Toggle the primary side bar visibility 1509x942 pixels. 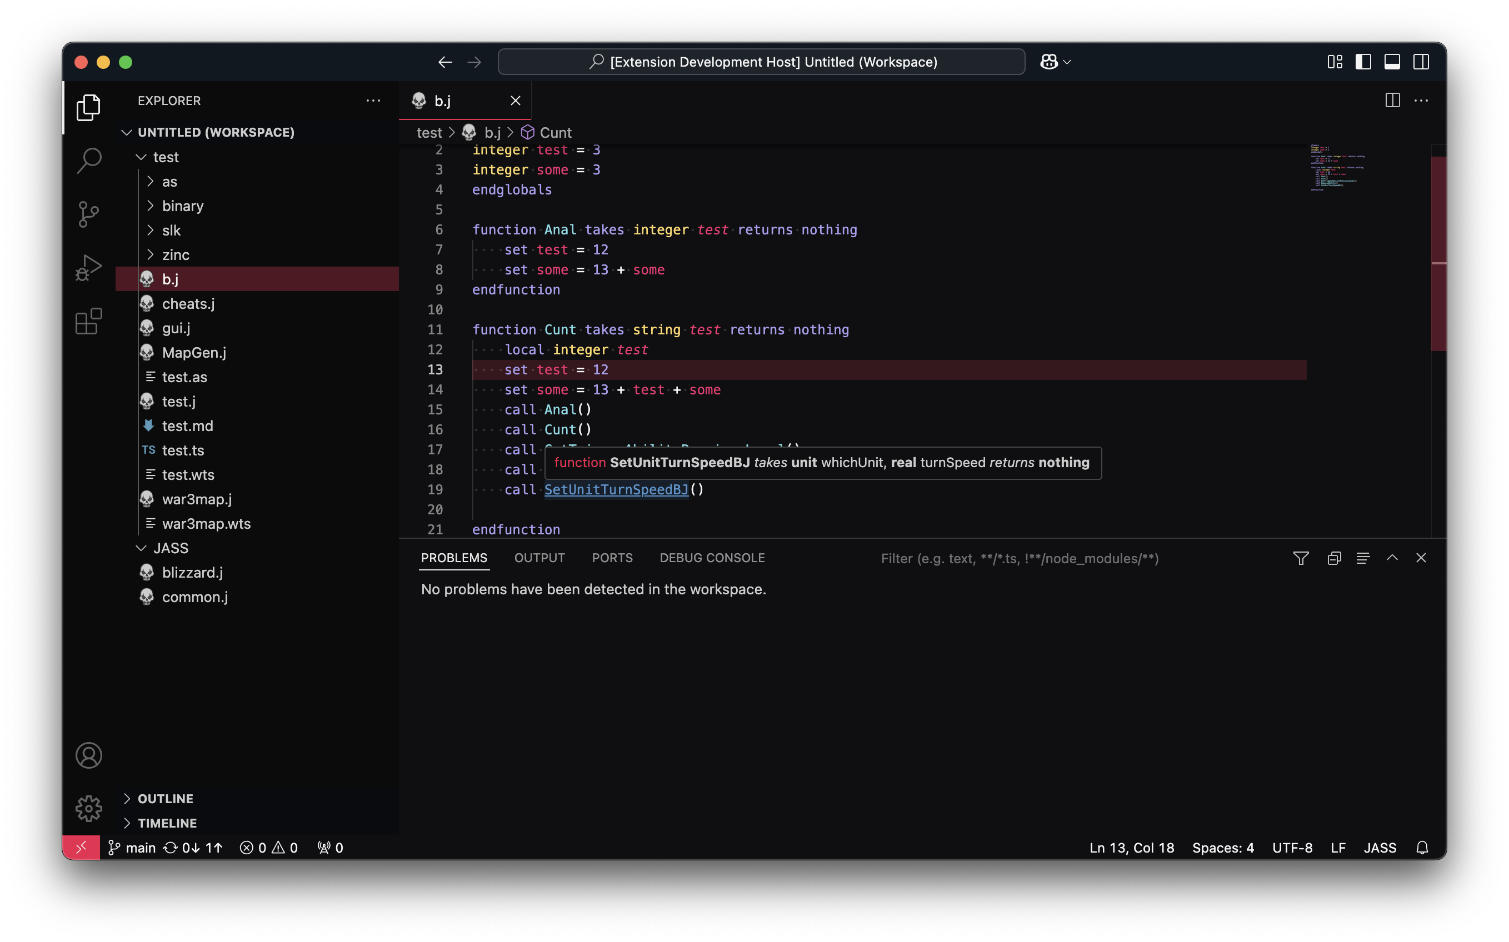click(x=1363, y=62)
